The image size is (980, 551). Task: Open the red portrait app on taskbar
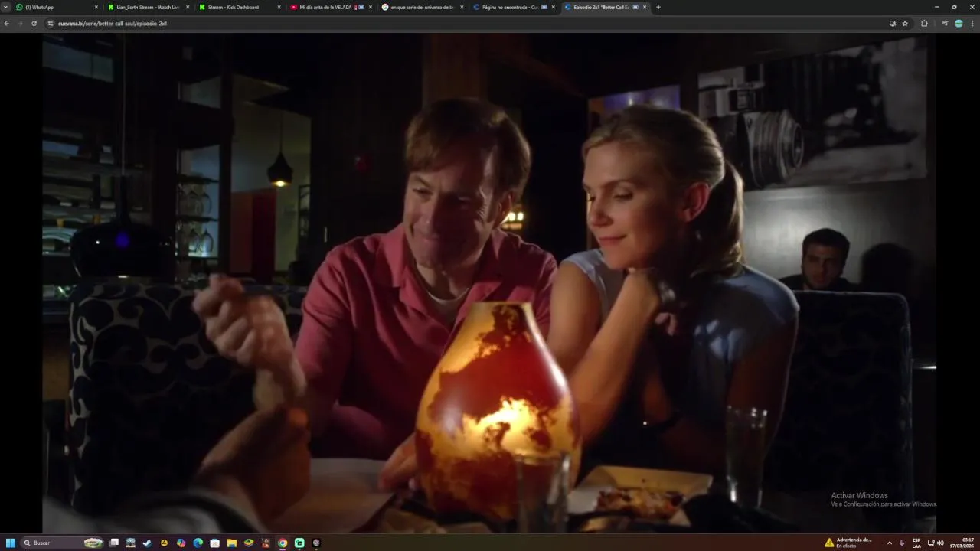click(266, 543)
